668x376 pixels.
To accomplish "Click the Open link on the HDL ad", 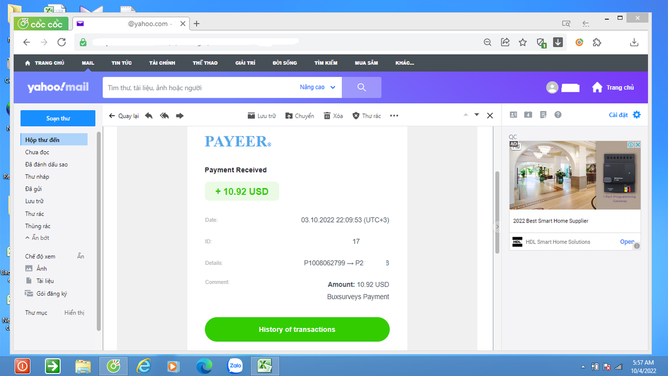I will tap(627, 242).
